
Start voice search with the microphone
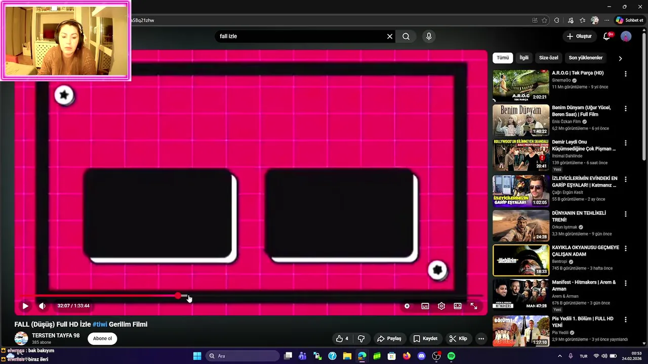pyautogui.click(x=429, y=36)
